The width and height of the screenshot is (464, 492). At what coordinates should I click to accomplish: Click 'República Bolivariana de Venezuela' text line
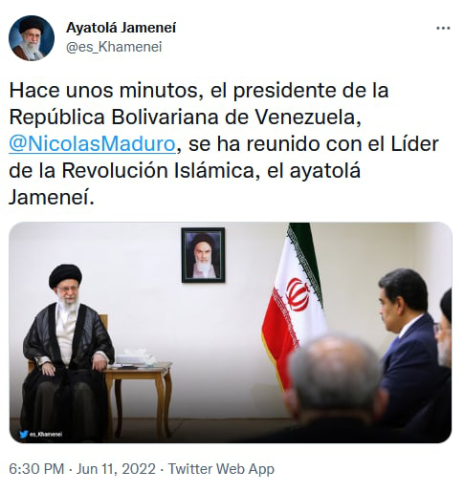[x=185, y=118]
